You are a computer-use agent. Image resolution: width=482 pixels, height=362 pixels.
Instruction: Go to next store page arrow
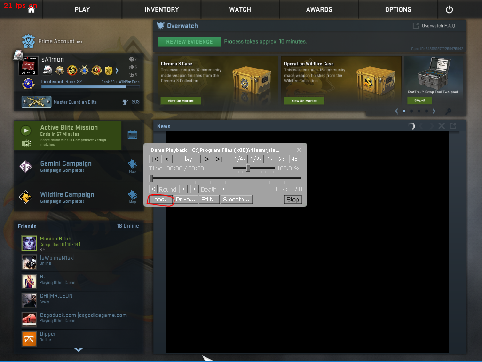tap(434, 111)
